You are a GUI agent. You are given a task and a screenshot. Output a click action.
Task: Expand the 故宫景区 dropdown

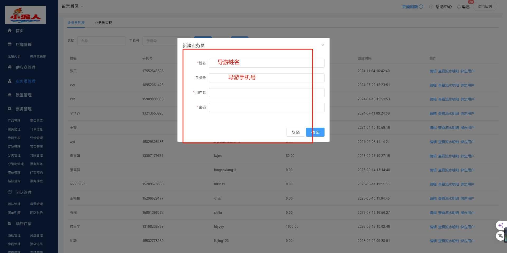(82, 6)
